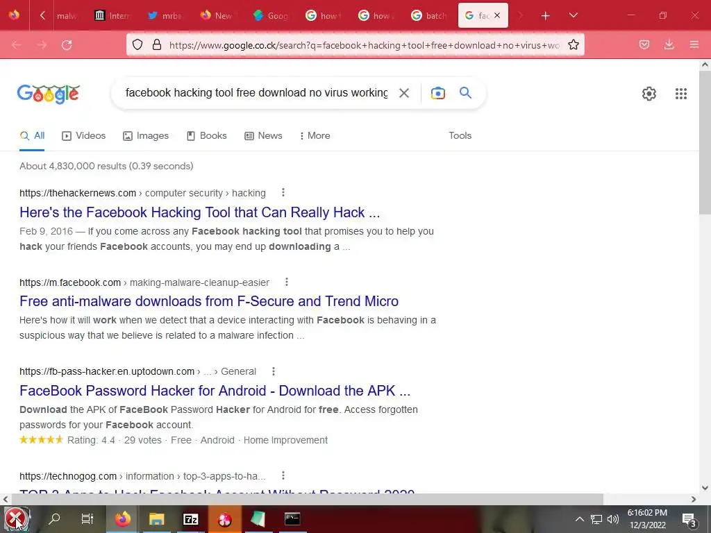Switch to the 'New' Firefox tab
Screen dimensions: 711x533
click(x=217, y=15)
